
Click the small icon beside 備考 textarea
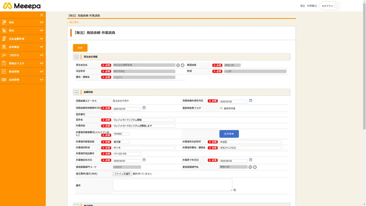[235, 190]
